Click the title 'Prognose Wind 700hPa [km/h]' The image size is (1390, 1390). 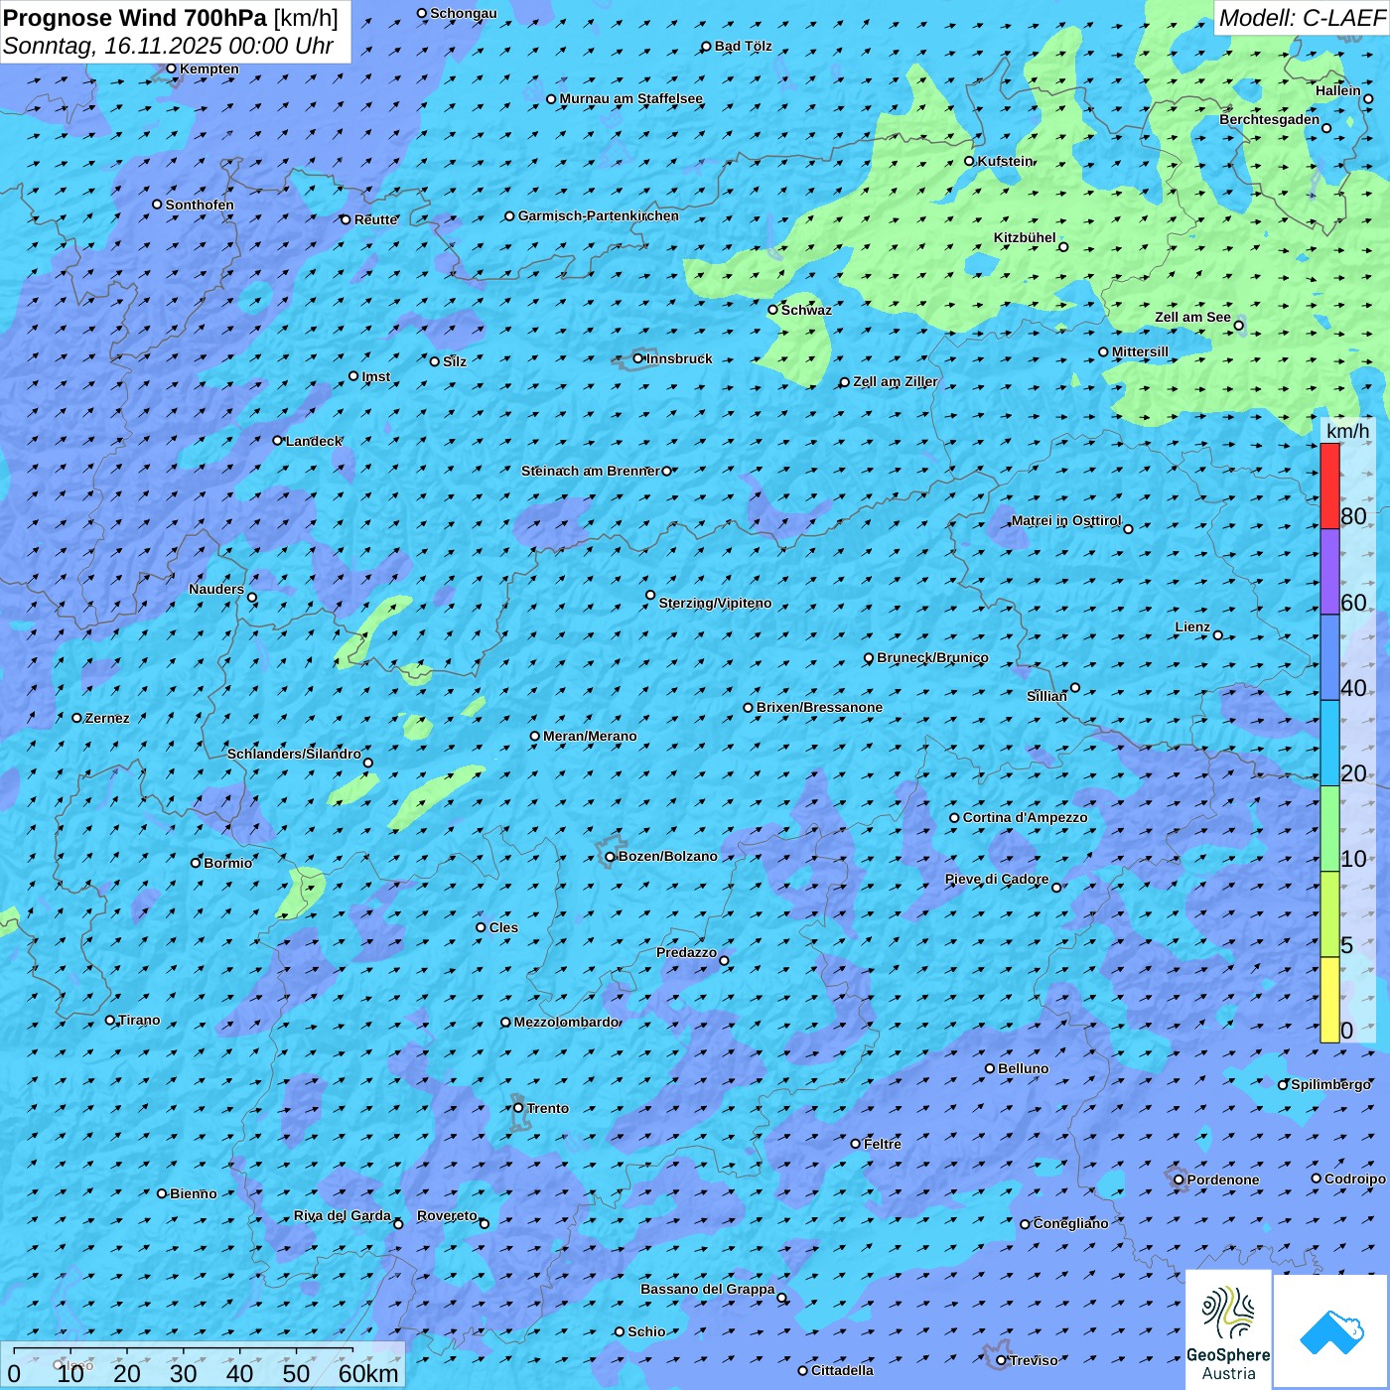pos(171,18)
